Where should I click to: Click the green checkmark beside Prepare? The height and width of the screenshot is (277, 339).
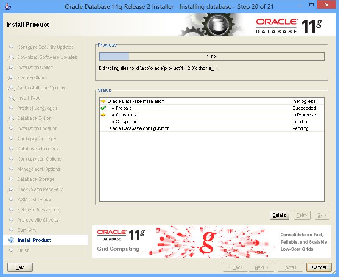103,108
